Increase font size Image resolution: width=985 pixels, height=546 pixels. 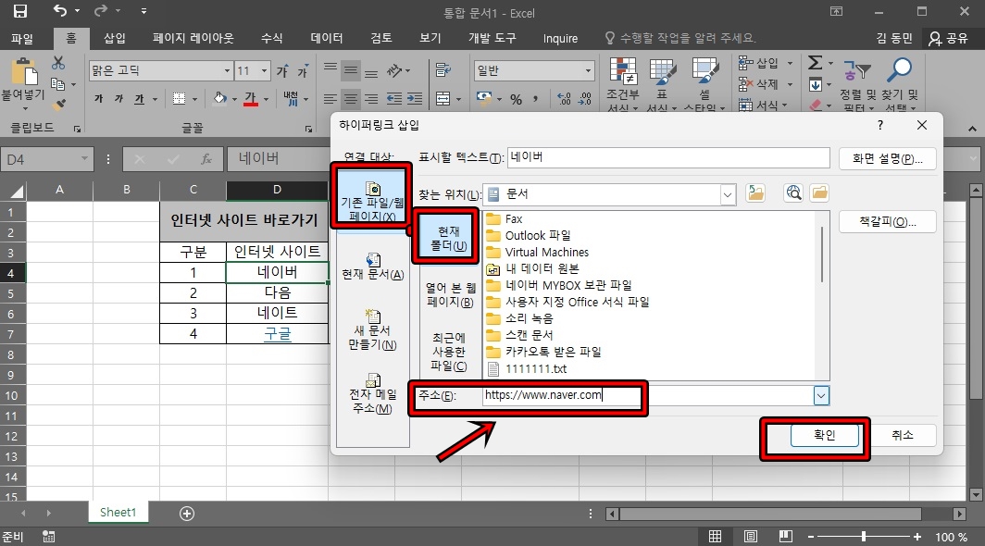(282, 71)
